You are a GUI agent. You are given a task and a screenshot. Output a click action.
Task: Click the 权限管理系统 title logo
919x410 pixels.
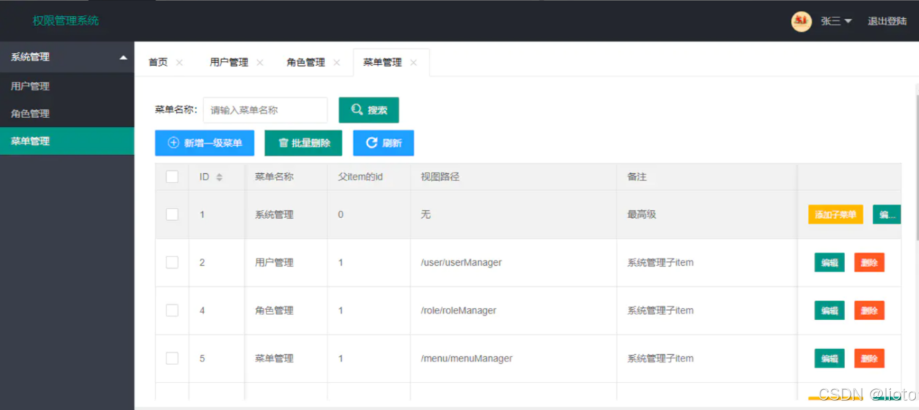[x=65, y=21]
